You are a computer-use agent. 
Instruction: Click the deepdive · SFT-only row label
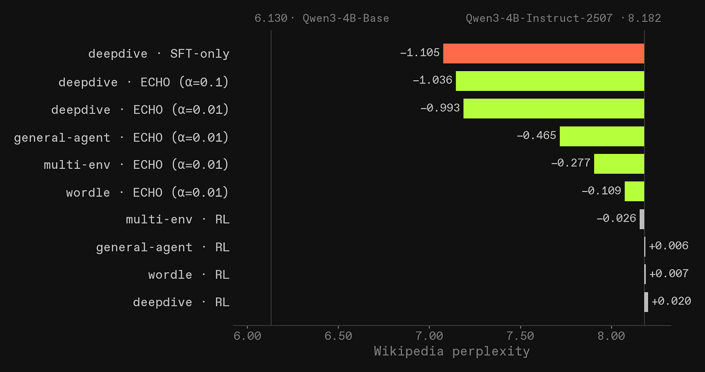(x=159, y=53)
